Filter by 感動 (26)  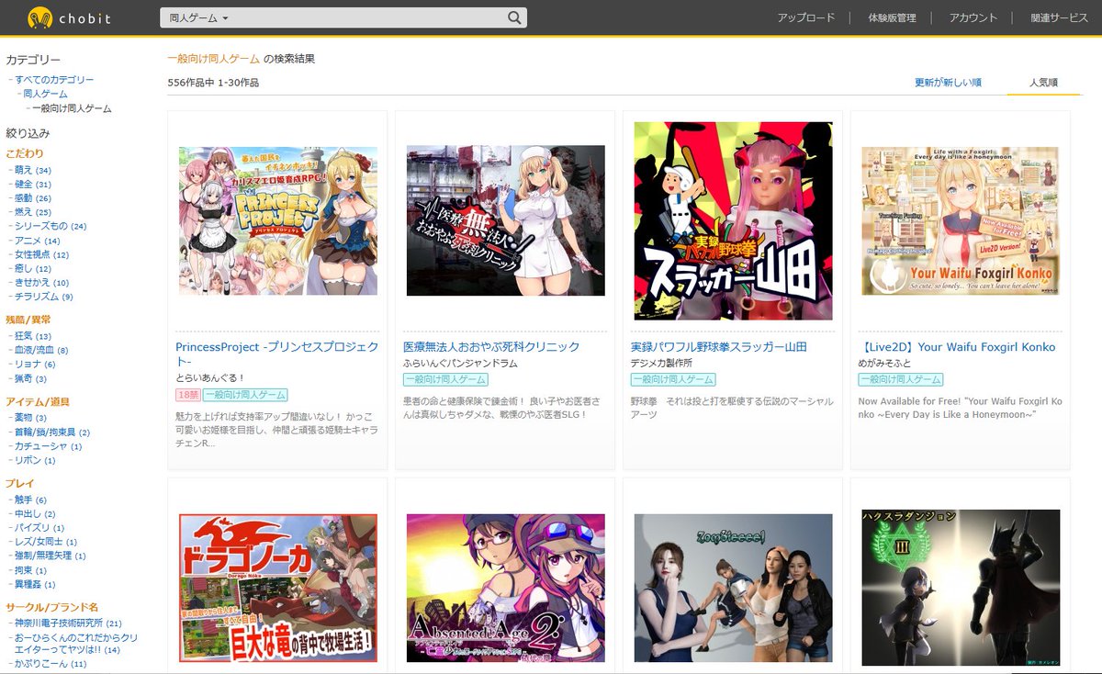click(33, 198)
